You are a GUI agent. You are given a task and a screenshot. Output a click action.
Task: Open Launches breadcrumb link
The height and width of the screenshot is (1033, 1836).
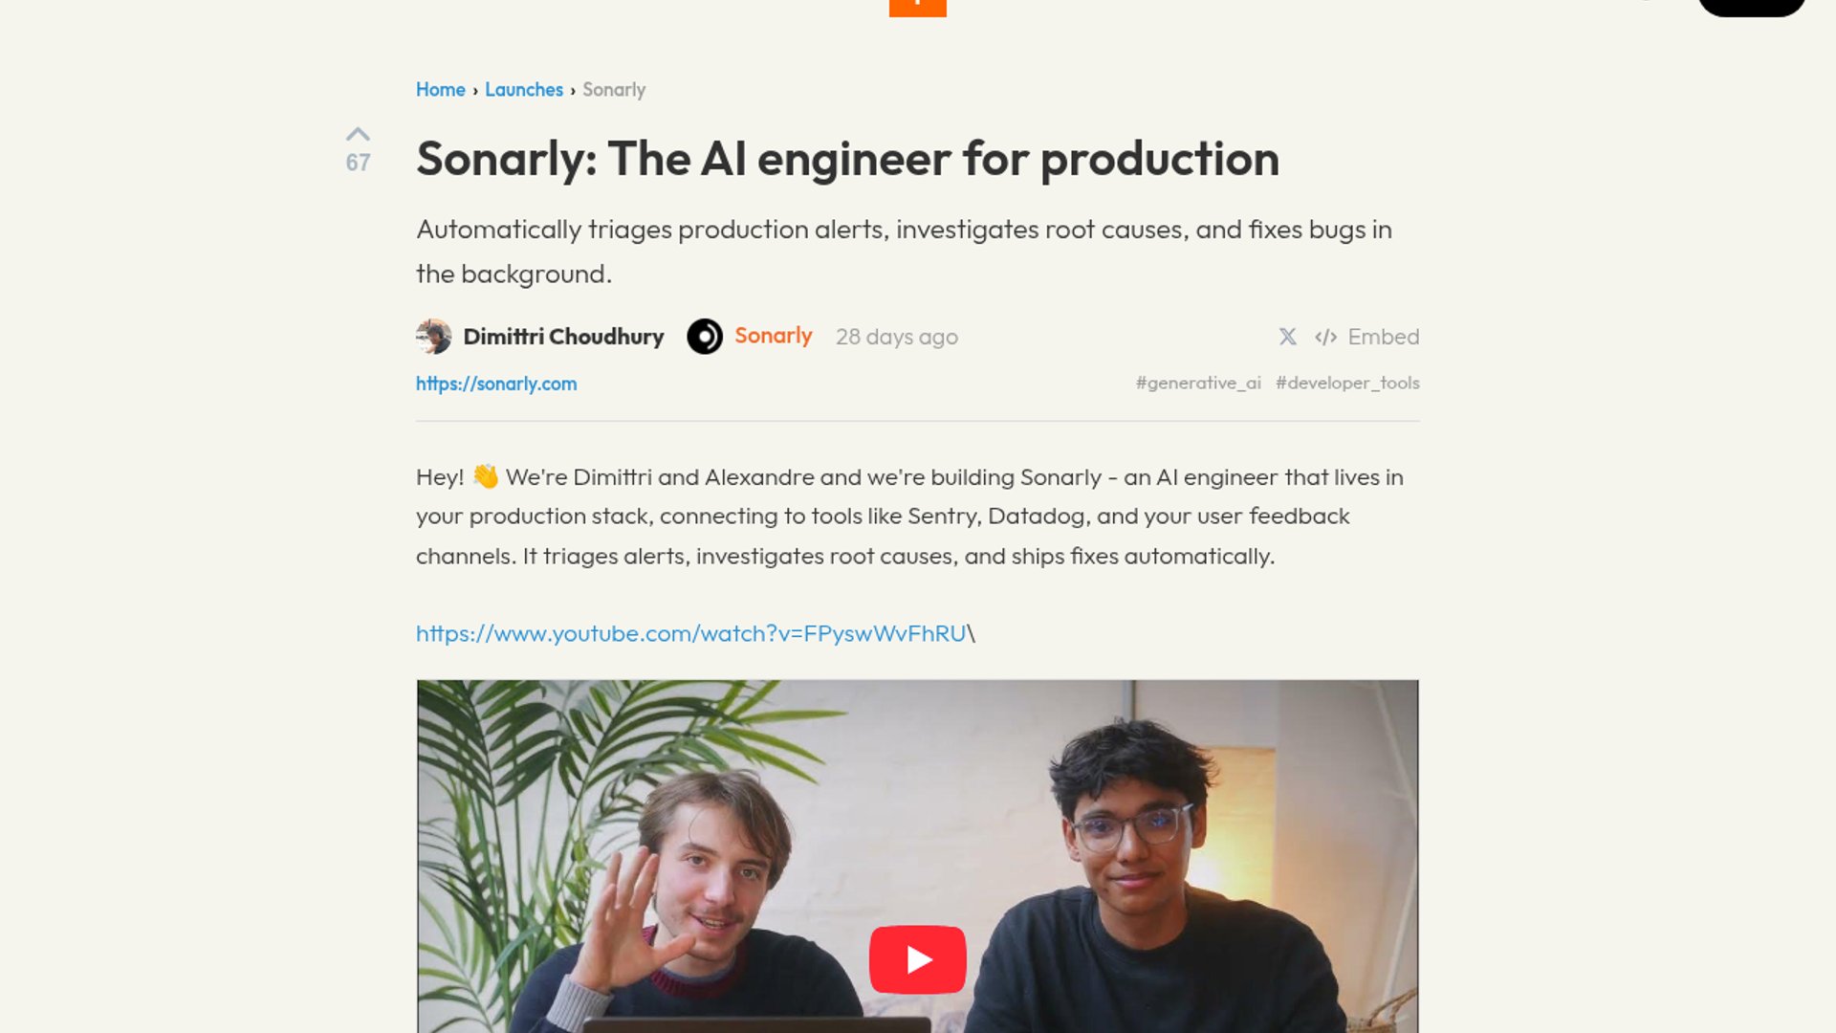tap(524, 90)
